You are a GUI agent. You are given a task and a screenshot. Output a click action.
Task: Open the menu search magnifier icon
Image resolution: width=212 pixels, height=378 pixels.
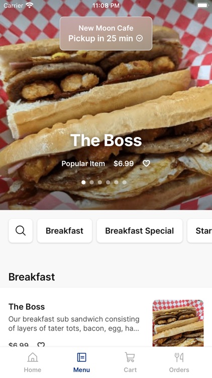click(x=21, y=231)
